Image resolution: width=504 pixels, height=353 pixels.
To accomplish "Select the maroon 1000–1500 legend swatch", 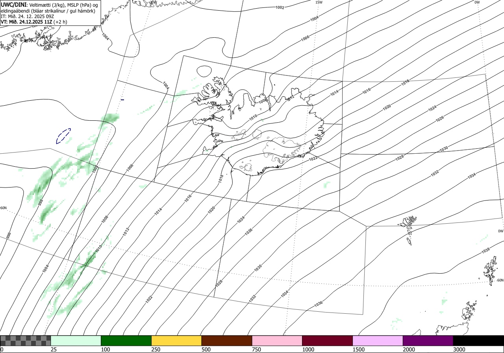I will point(328,340).
